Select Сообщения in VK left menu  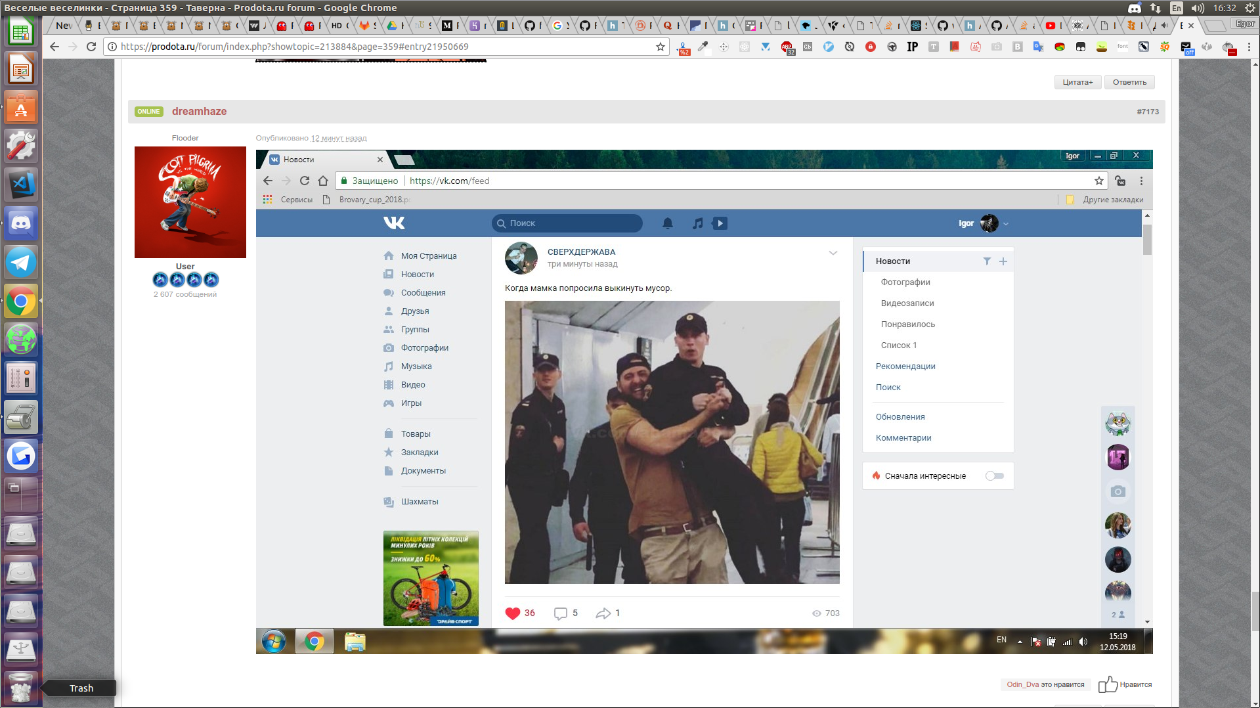[424, 293]
